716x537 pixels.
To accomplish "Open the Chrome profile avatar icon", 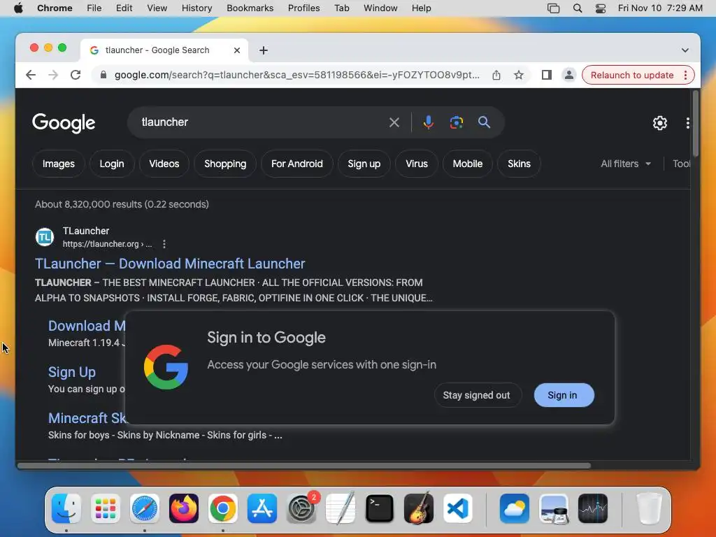I will (569, 75).
